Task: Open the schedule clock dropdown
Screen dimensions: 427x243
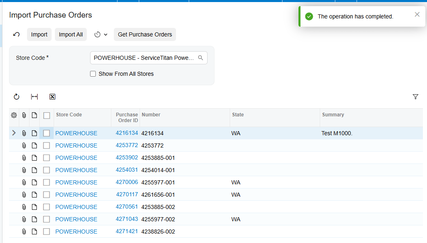Action: (x=101, y=34)
